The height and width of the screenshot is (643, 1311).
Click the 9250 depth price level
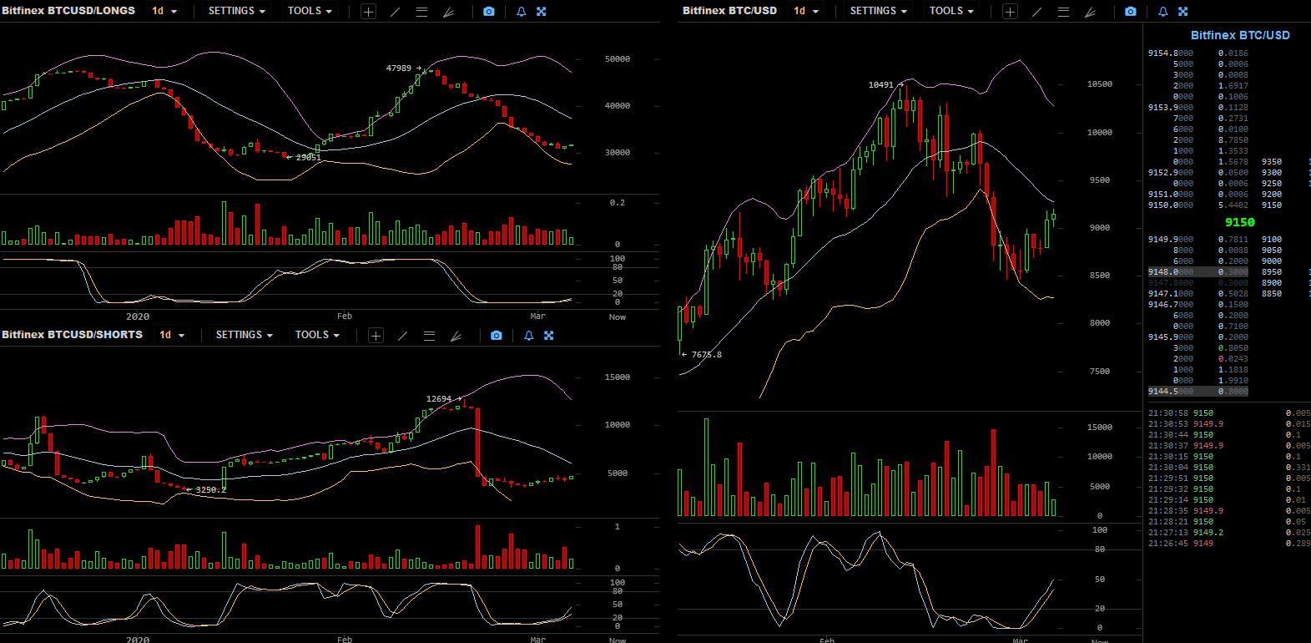pyautogui.click(x=1272, y=184)
